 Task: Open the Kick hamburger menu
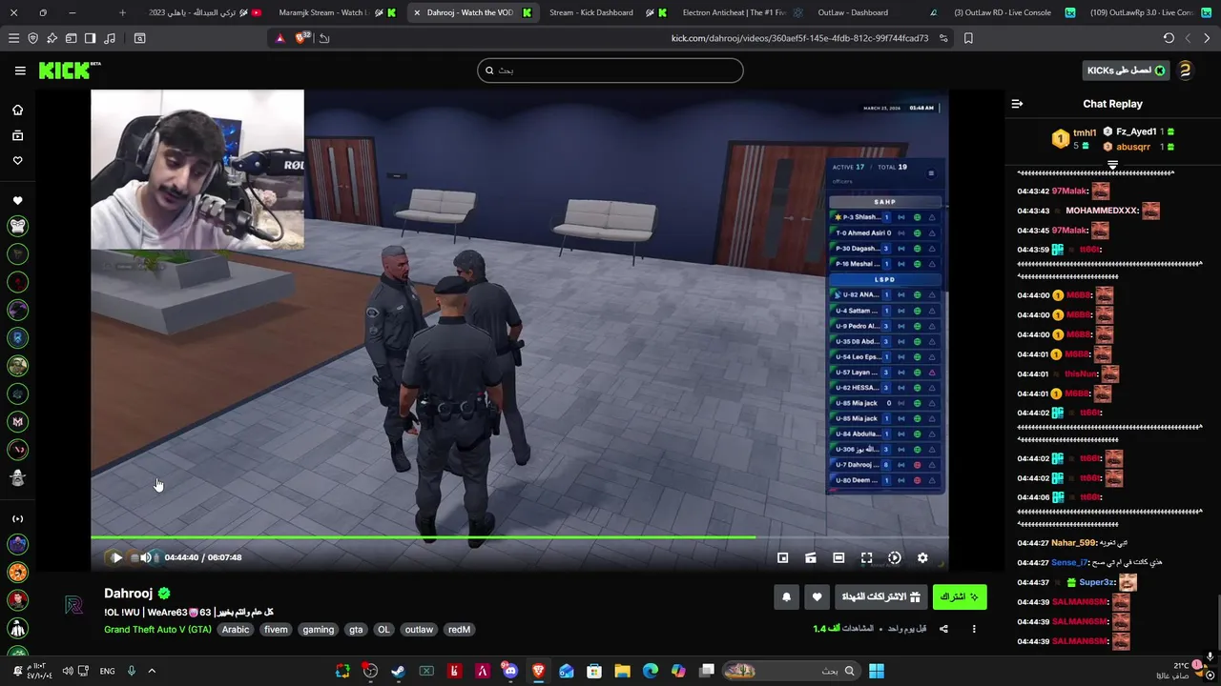[x=20, y=71]
